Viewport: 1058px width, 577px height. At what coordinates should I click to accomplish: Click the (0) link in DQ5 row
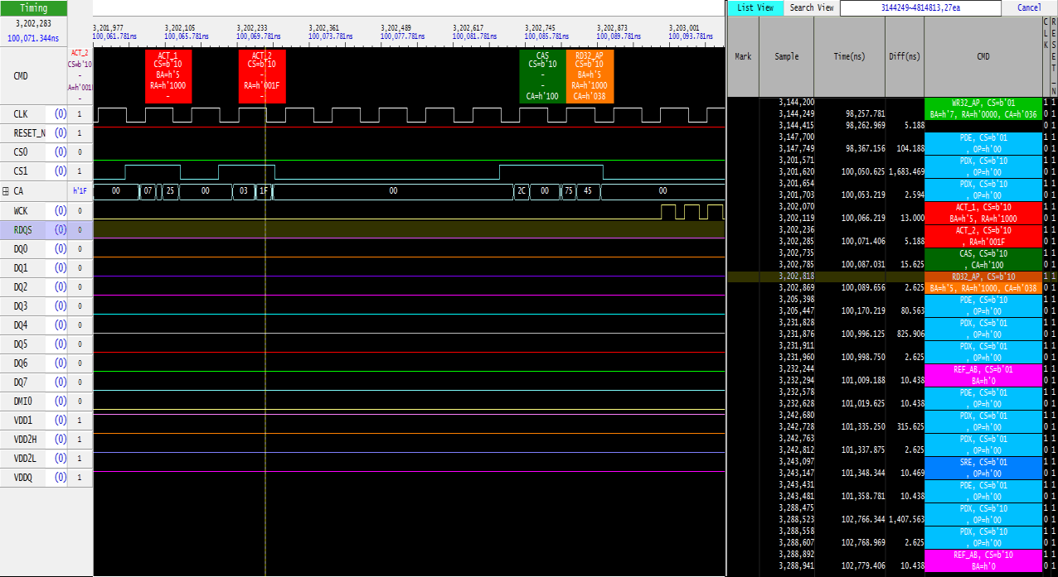pyautogui.click(x=61, y=344)
